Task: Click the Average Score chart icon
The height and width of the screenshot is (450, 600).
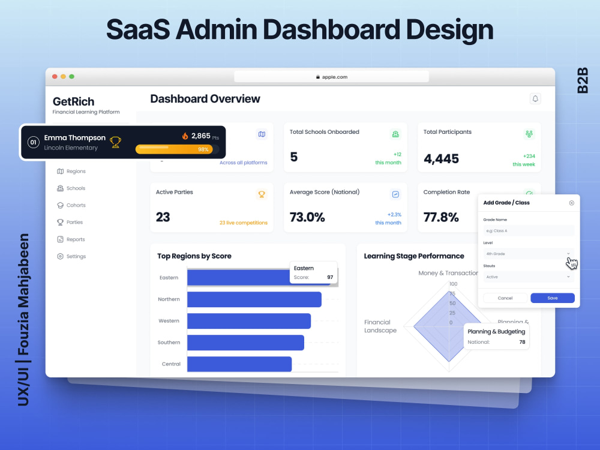Action: (x=395, y=194)
